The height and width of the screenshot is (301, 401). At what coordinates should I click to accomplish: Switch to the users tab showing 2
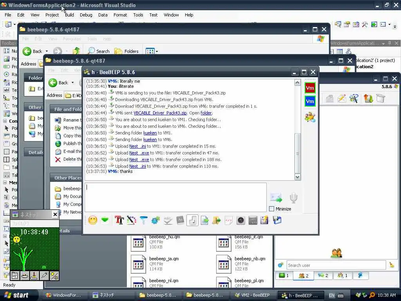303,276
